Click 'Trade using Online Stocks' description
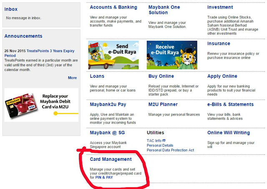The image size is (267, 189). pos(233,25)
